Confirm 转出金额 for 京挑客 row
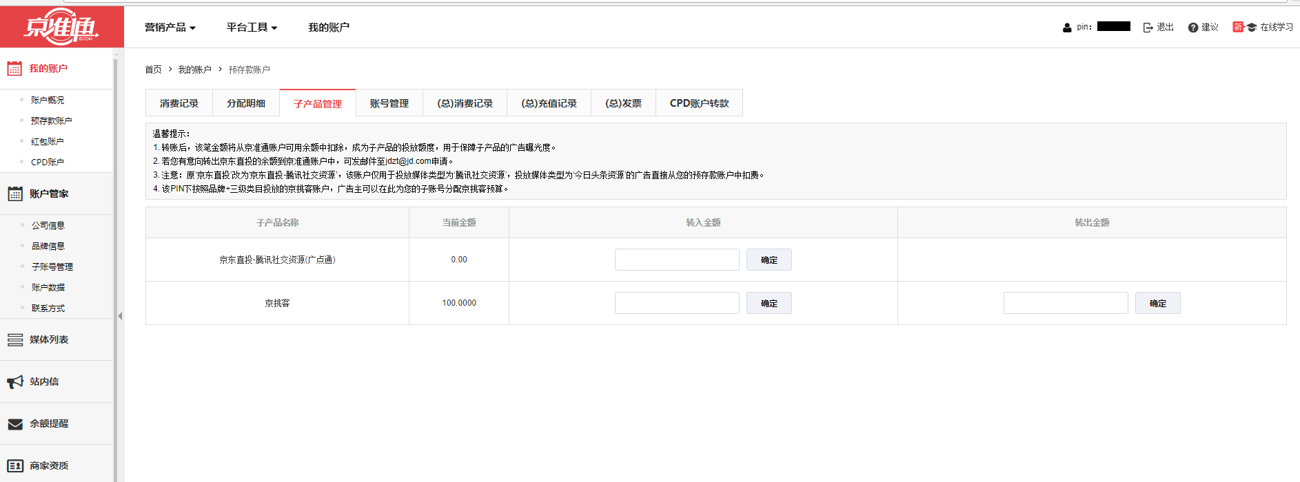The height and width of the screenshot is (482, 1300). [1158, 303]
